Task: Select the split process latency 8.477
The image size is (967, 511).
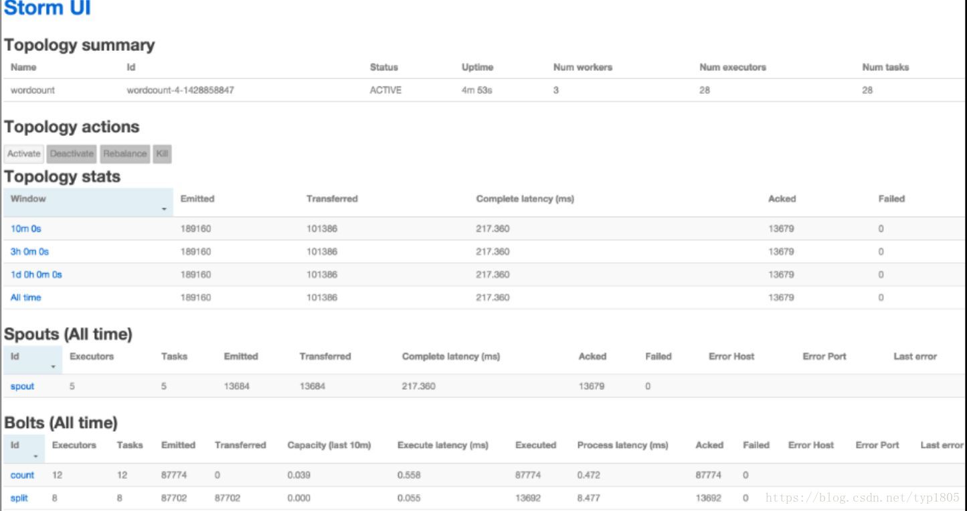Action: 588,498
